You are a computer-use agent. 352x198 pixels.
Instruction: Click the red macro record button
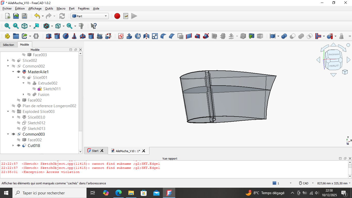117,16
